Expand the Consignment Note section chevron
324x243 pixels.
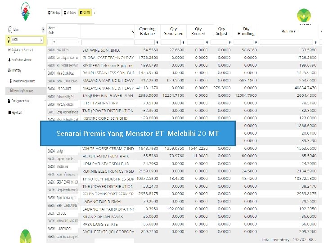click(45, 101)
